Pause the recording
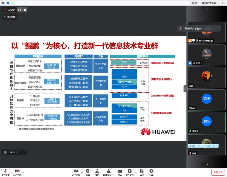The width and height of the screenshot is (227, 177). tap(19, 10)
